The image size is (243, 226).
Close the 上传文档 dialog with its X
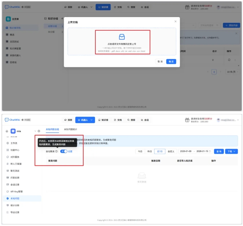coord(175,21)
